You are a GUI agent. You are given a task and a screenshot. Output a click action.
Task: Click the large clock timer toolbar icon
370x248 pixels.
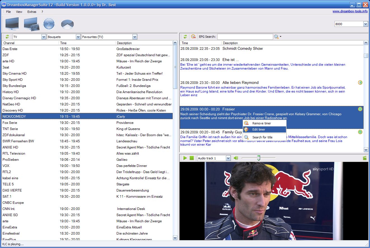click(x=49, y=24)
